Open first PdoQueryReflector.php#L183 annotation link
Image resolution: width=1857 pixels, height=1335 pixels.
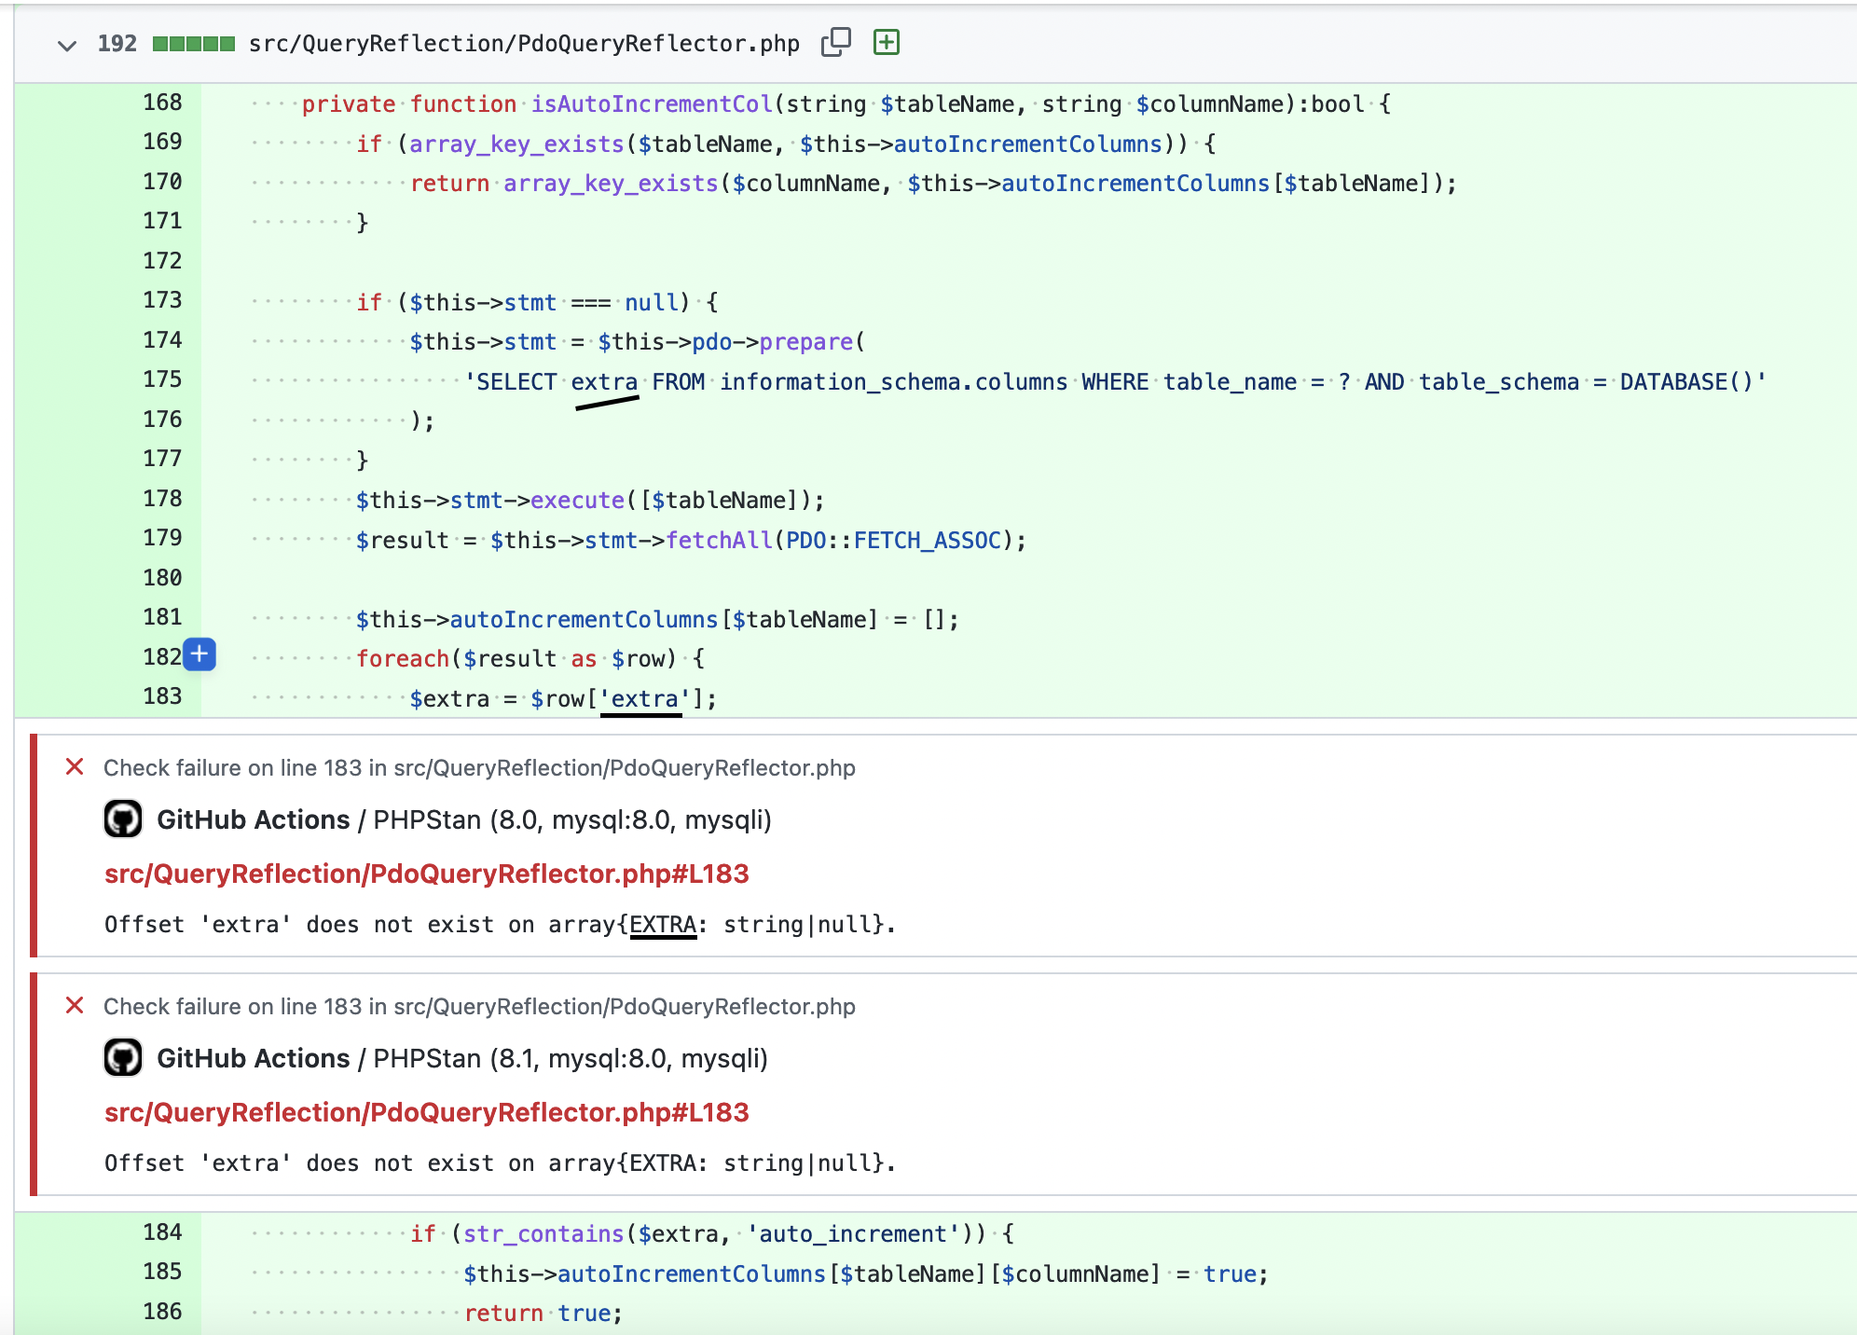[x=426, y=874]
